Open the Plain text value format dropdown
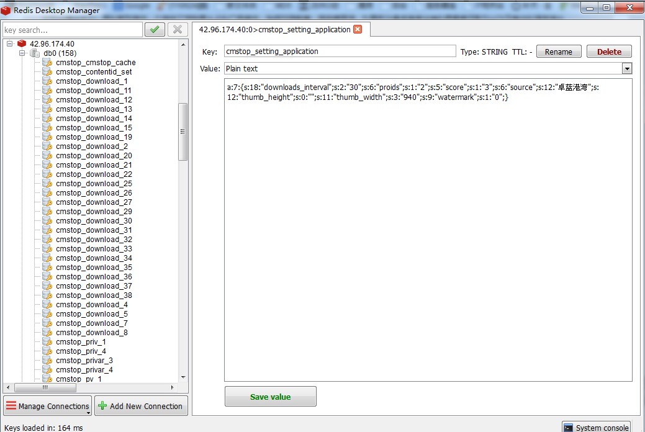The width and height of the screenshot is (645, 432). (626, 69)
